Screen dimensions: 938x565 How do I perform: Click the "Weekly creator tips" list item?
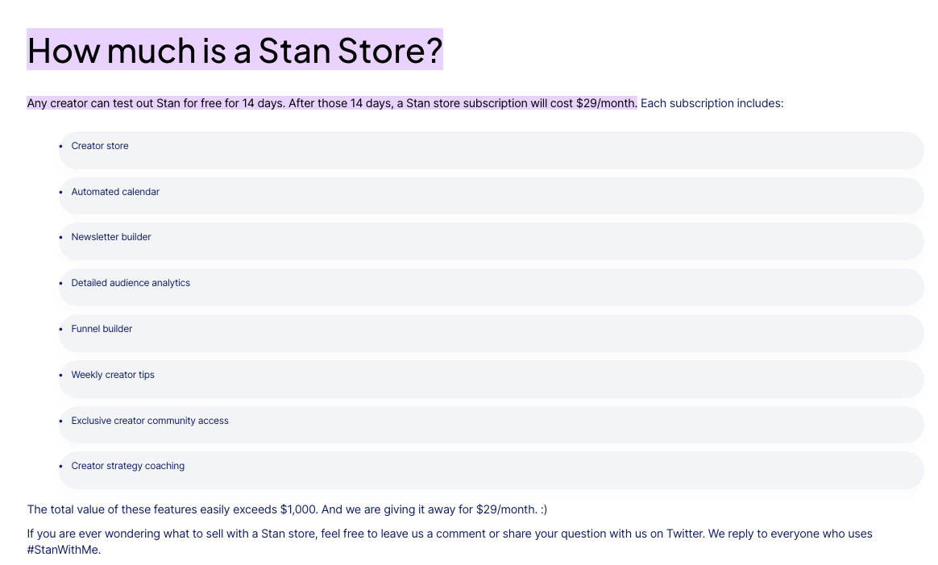[x=491, y=379]
